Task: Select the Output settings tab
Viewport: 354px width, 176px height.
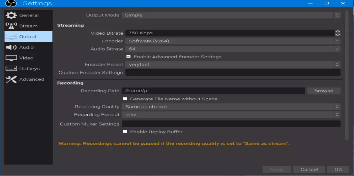Action: [28, 36]
